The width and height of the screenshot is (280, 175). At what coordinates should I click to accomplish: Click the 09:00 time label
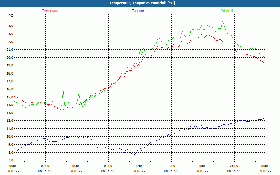click(x=108, y=166)
